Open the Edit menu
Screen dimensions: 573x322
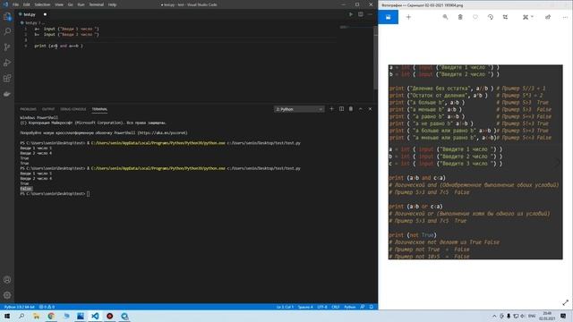pos(27,4)
